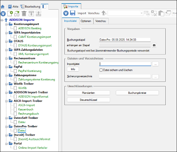The width and height of the screenshot is (177, 152).
Task: Open the filter icon in Importe toolbar
Action: click(x=66, y=13)
